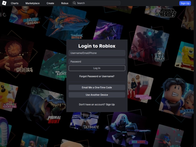Image resolution: width=196 pixels, height=147 pixels.
Task: Open the Marketplace menu item
Action: tap(33, 3)
